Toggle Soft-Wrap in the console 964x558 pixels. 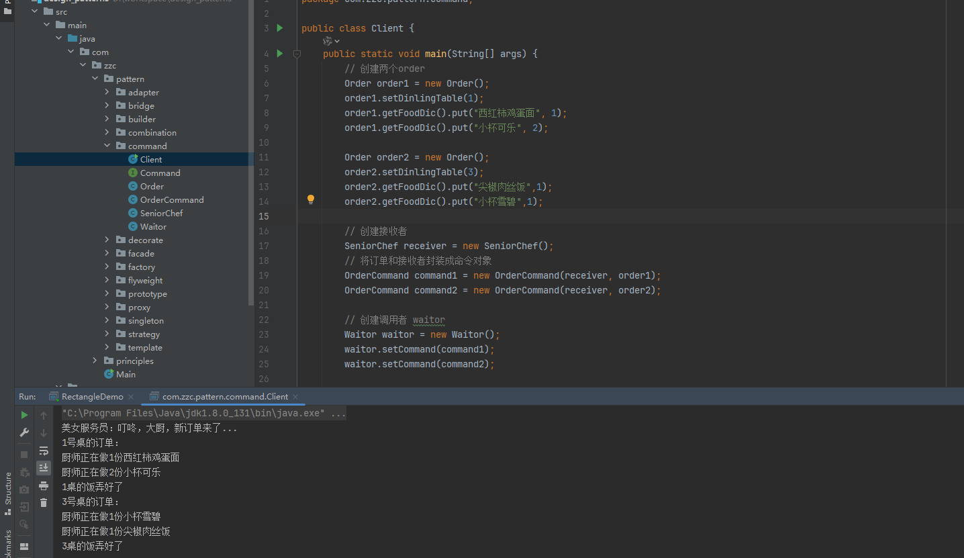tap(44, 451)
